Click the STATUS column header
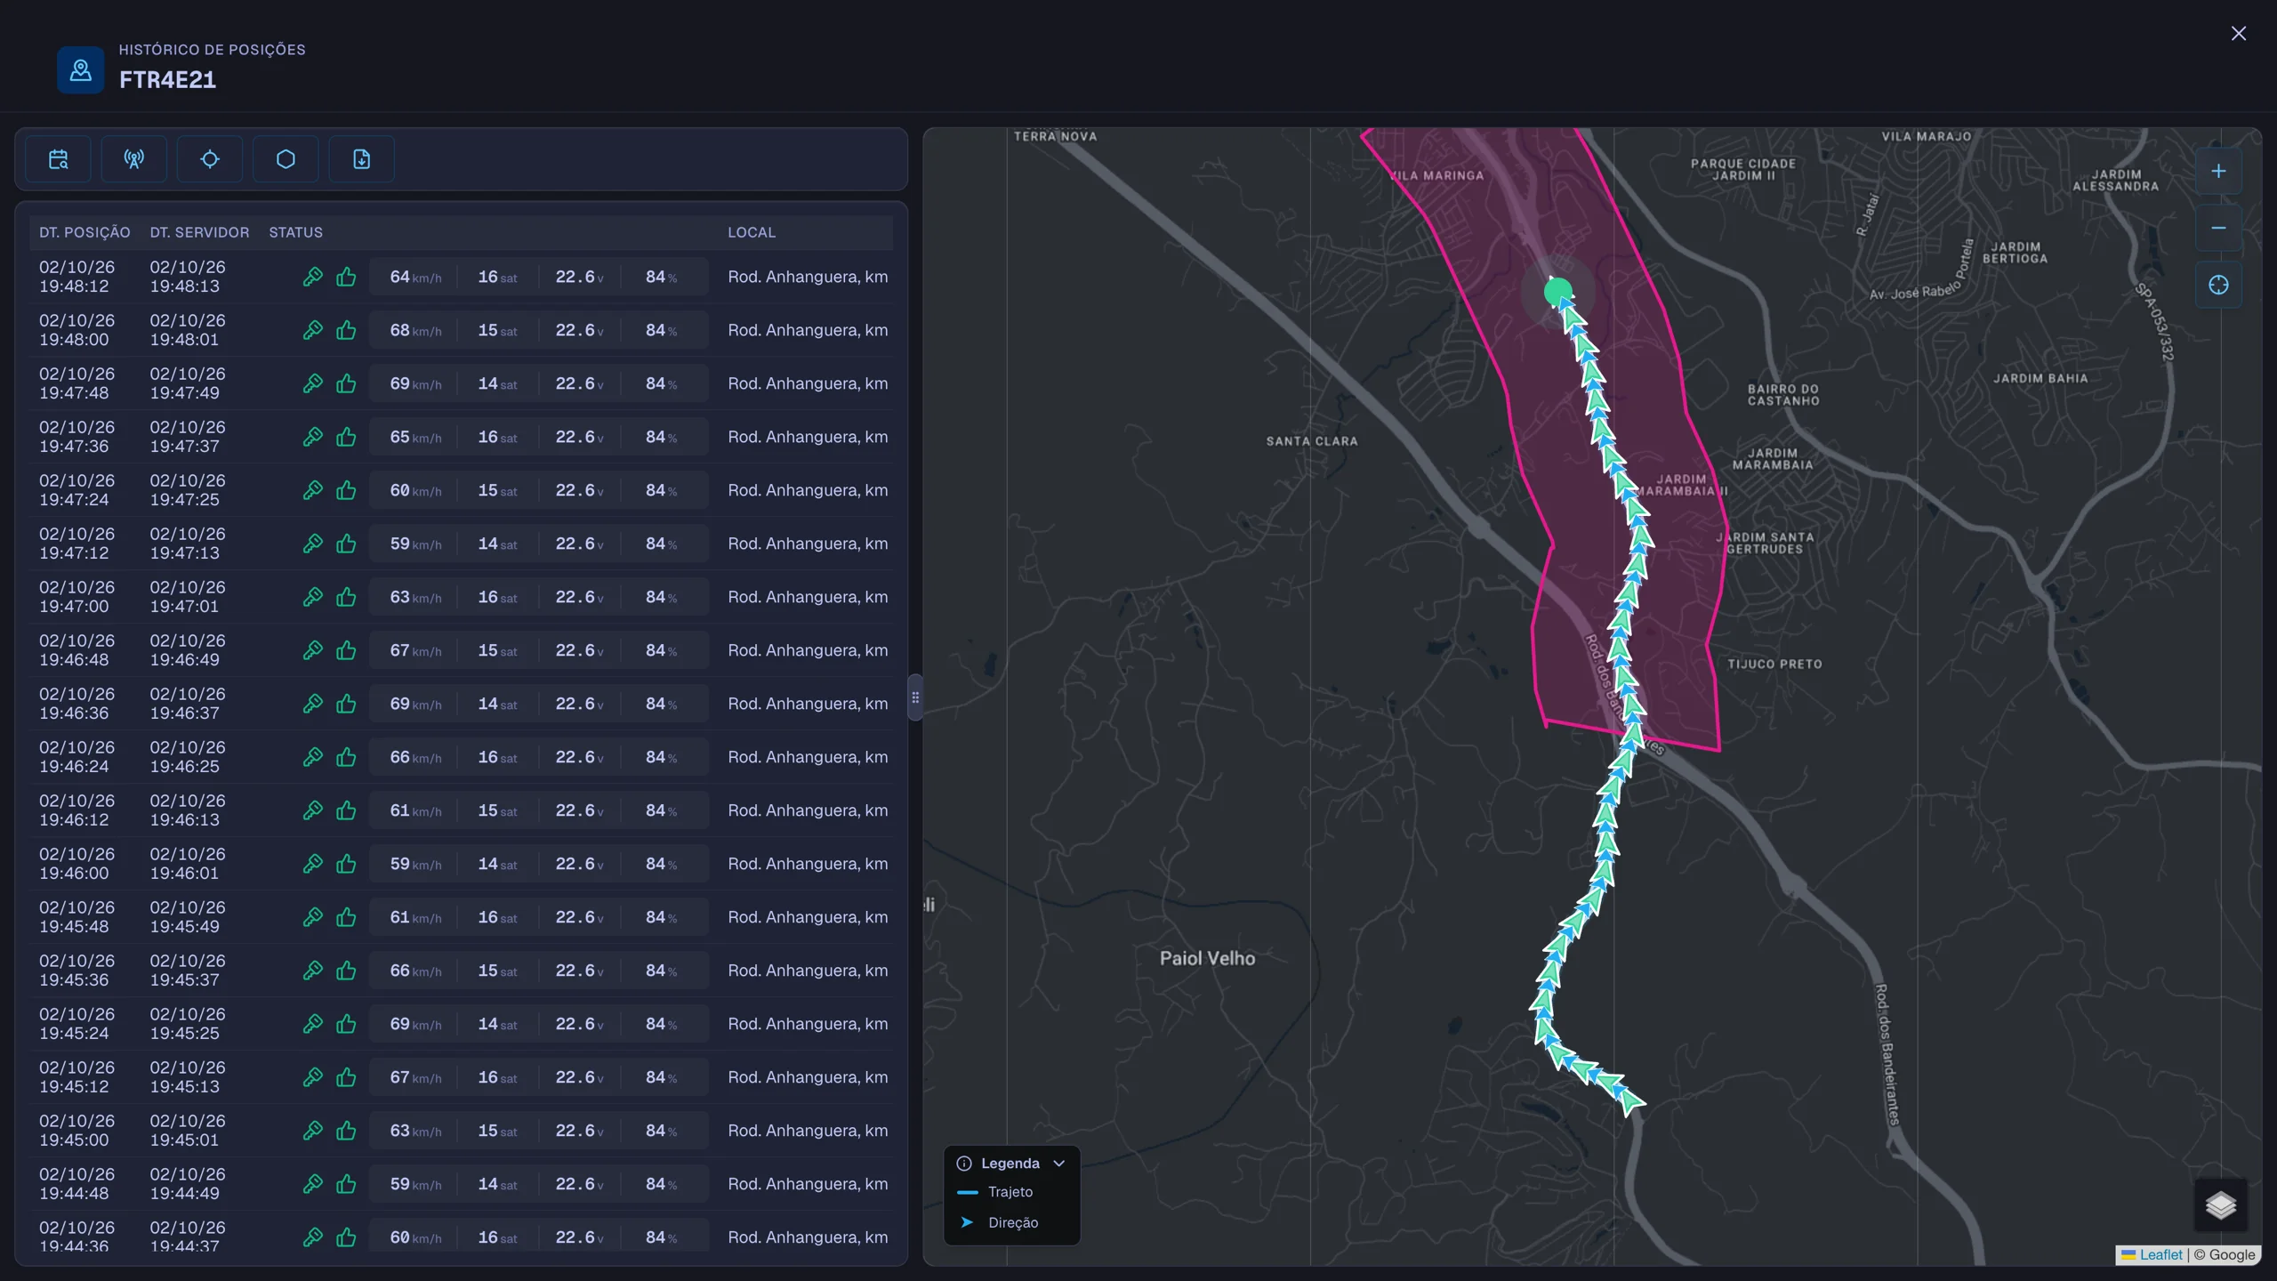The width and height of the screenshot is (2277, 1281). 295,232
